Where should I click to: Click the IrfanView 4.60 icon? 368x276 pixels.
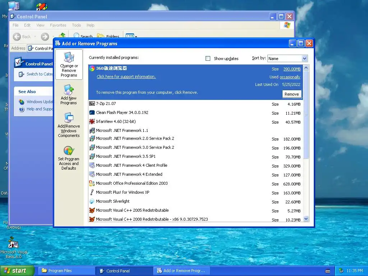[x=92, y=121]
